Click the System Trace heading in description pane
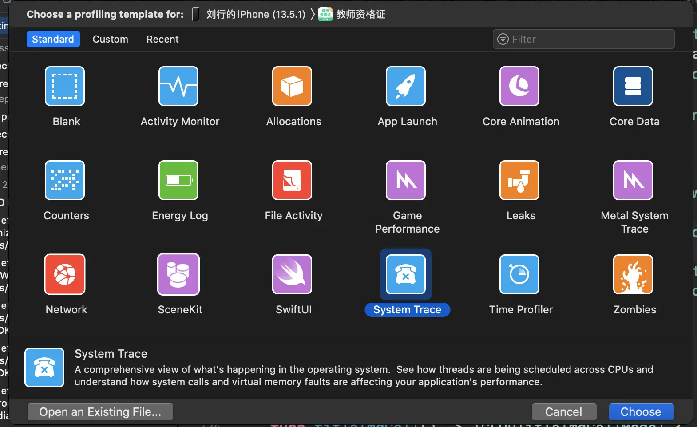This screenshot has width=697, height=427. (111, 354)
